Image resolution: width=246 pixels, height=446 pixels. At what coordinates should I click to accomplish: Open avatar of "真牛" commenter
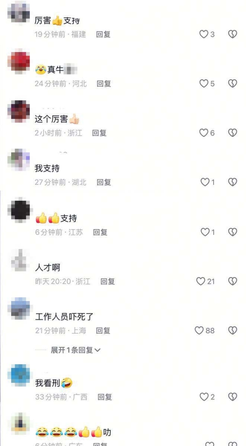pyautogui.click(x=19, y=61)
